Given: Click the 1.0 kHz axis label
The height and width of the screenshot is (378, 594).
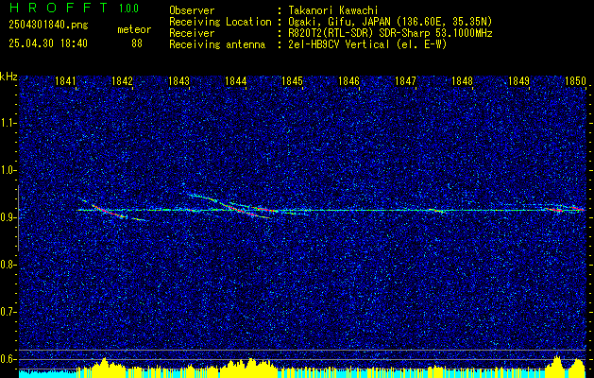Looking at the screenshot, I should pyautogui.click(x=8, y=170).
